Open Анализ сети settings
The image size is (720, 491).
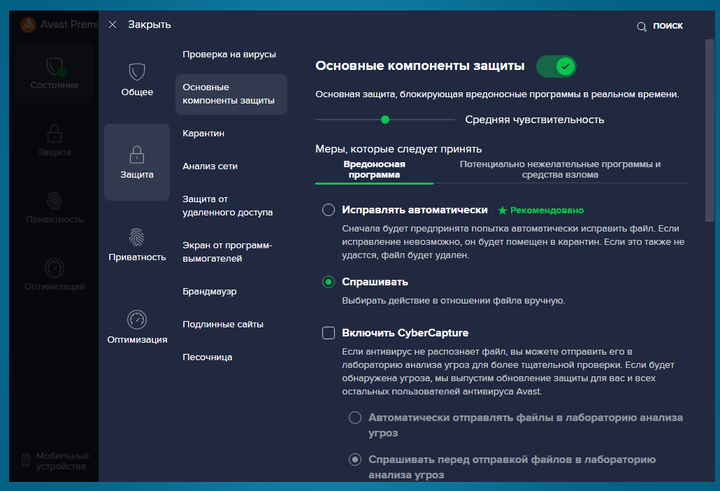tap(210, 166)
